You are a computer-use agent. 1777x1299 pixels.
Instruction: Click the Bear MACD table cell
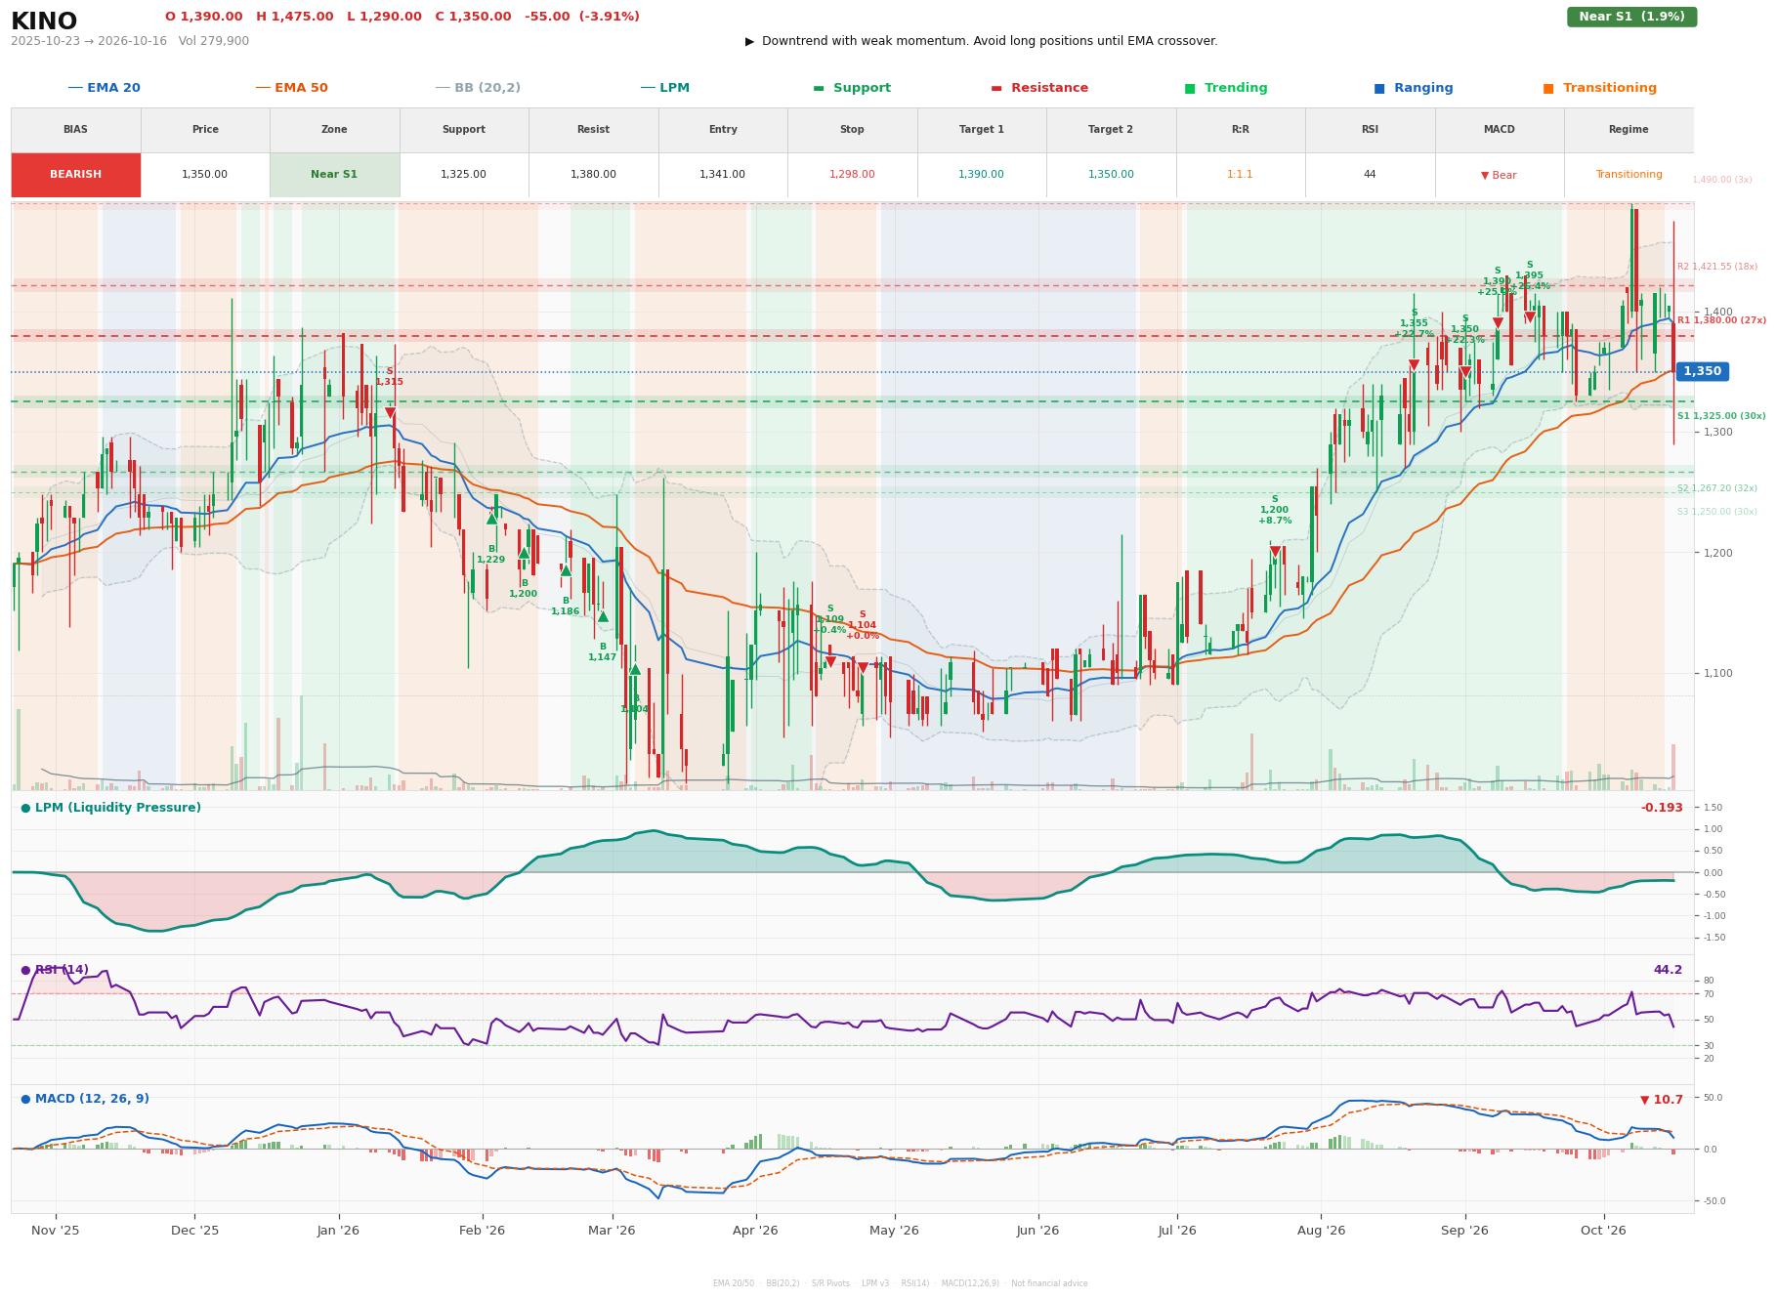click(x=1499, y=175)
